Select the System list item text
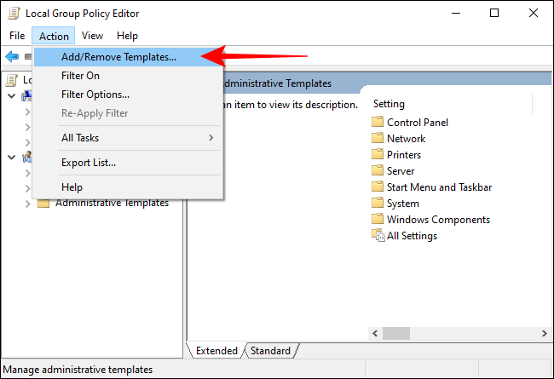 pos(403,204)
